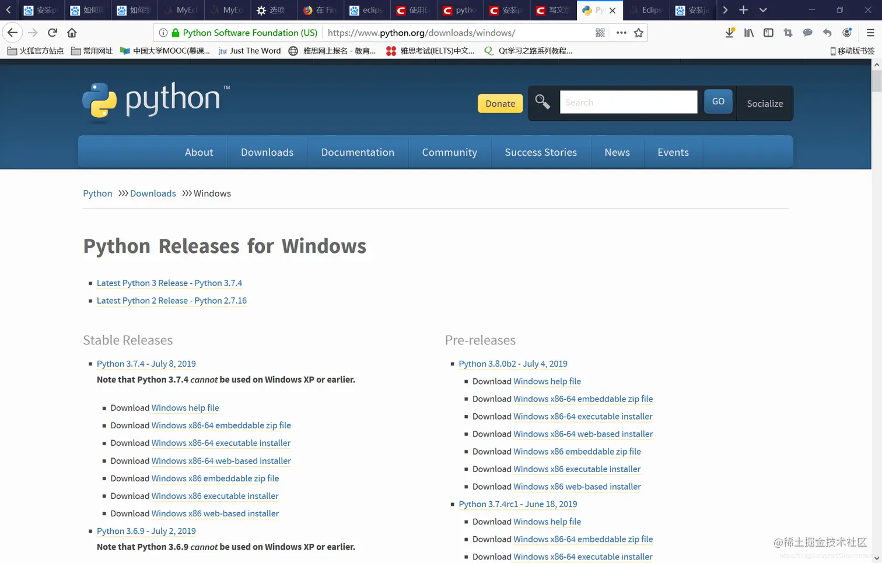Click the screenshot crop icon
Screen dimensions: 882x563
pyautogui.click(x=788, y=33)
